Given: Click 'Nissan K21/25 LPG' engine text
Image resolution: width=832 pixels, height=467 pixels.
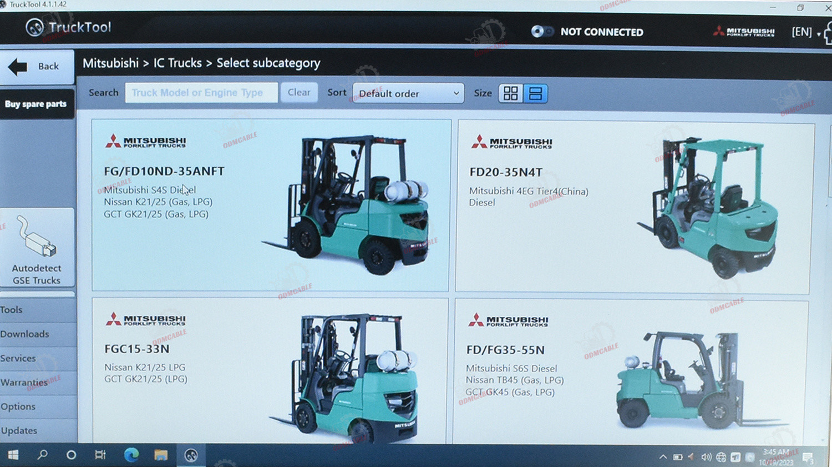Looking at the screenshot, I should [145, 368].
